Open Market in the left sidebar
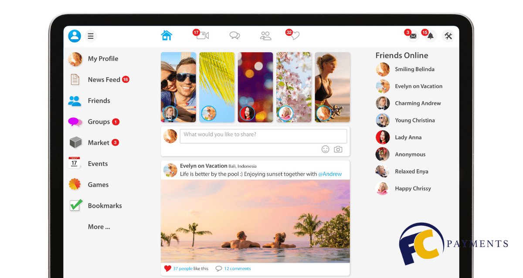The image size is (523, 278). click(98, 142)
